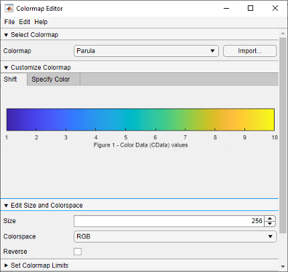The image size is (288, 272).
Task: Open the File menu
Action: coord(9,22)
